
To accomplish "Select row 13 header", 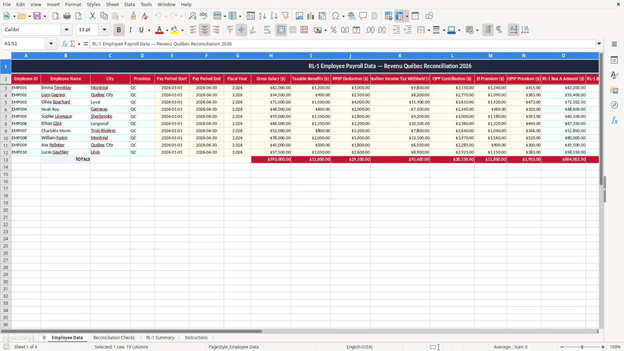I will [6, 160].
